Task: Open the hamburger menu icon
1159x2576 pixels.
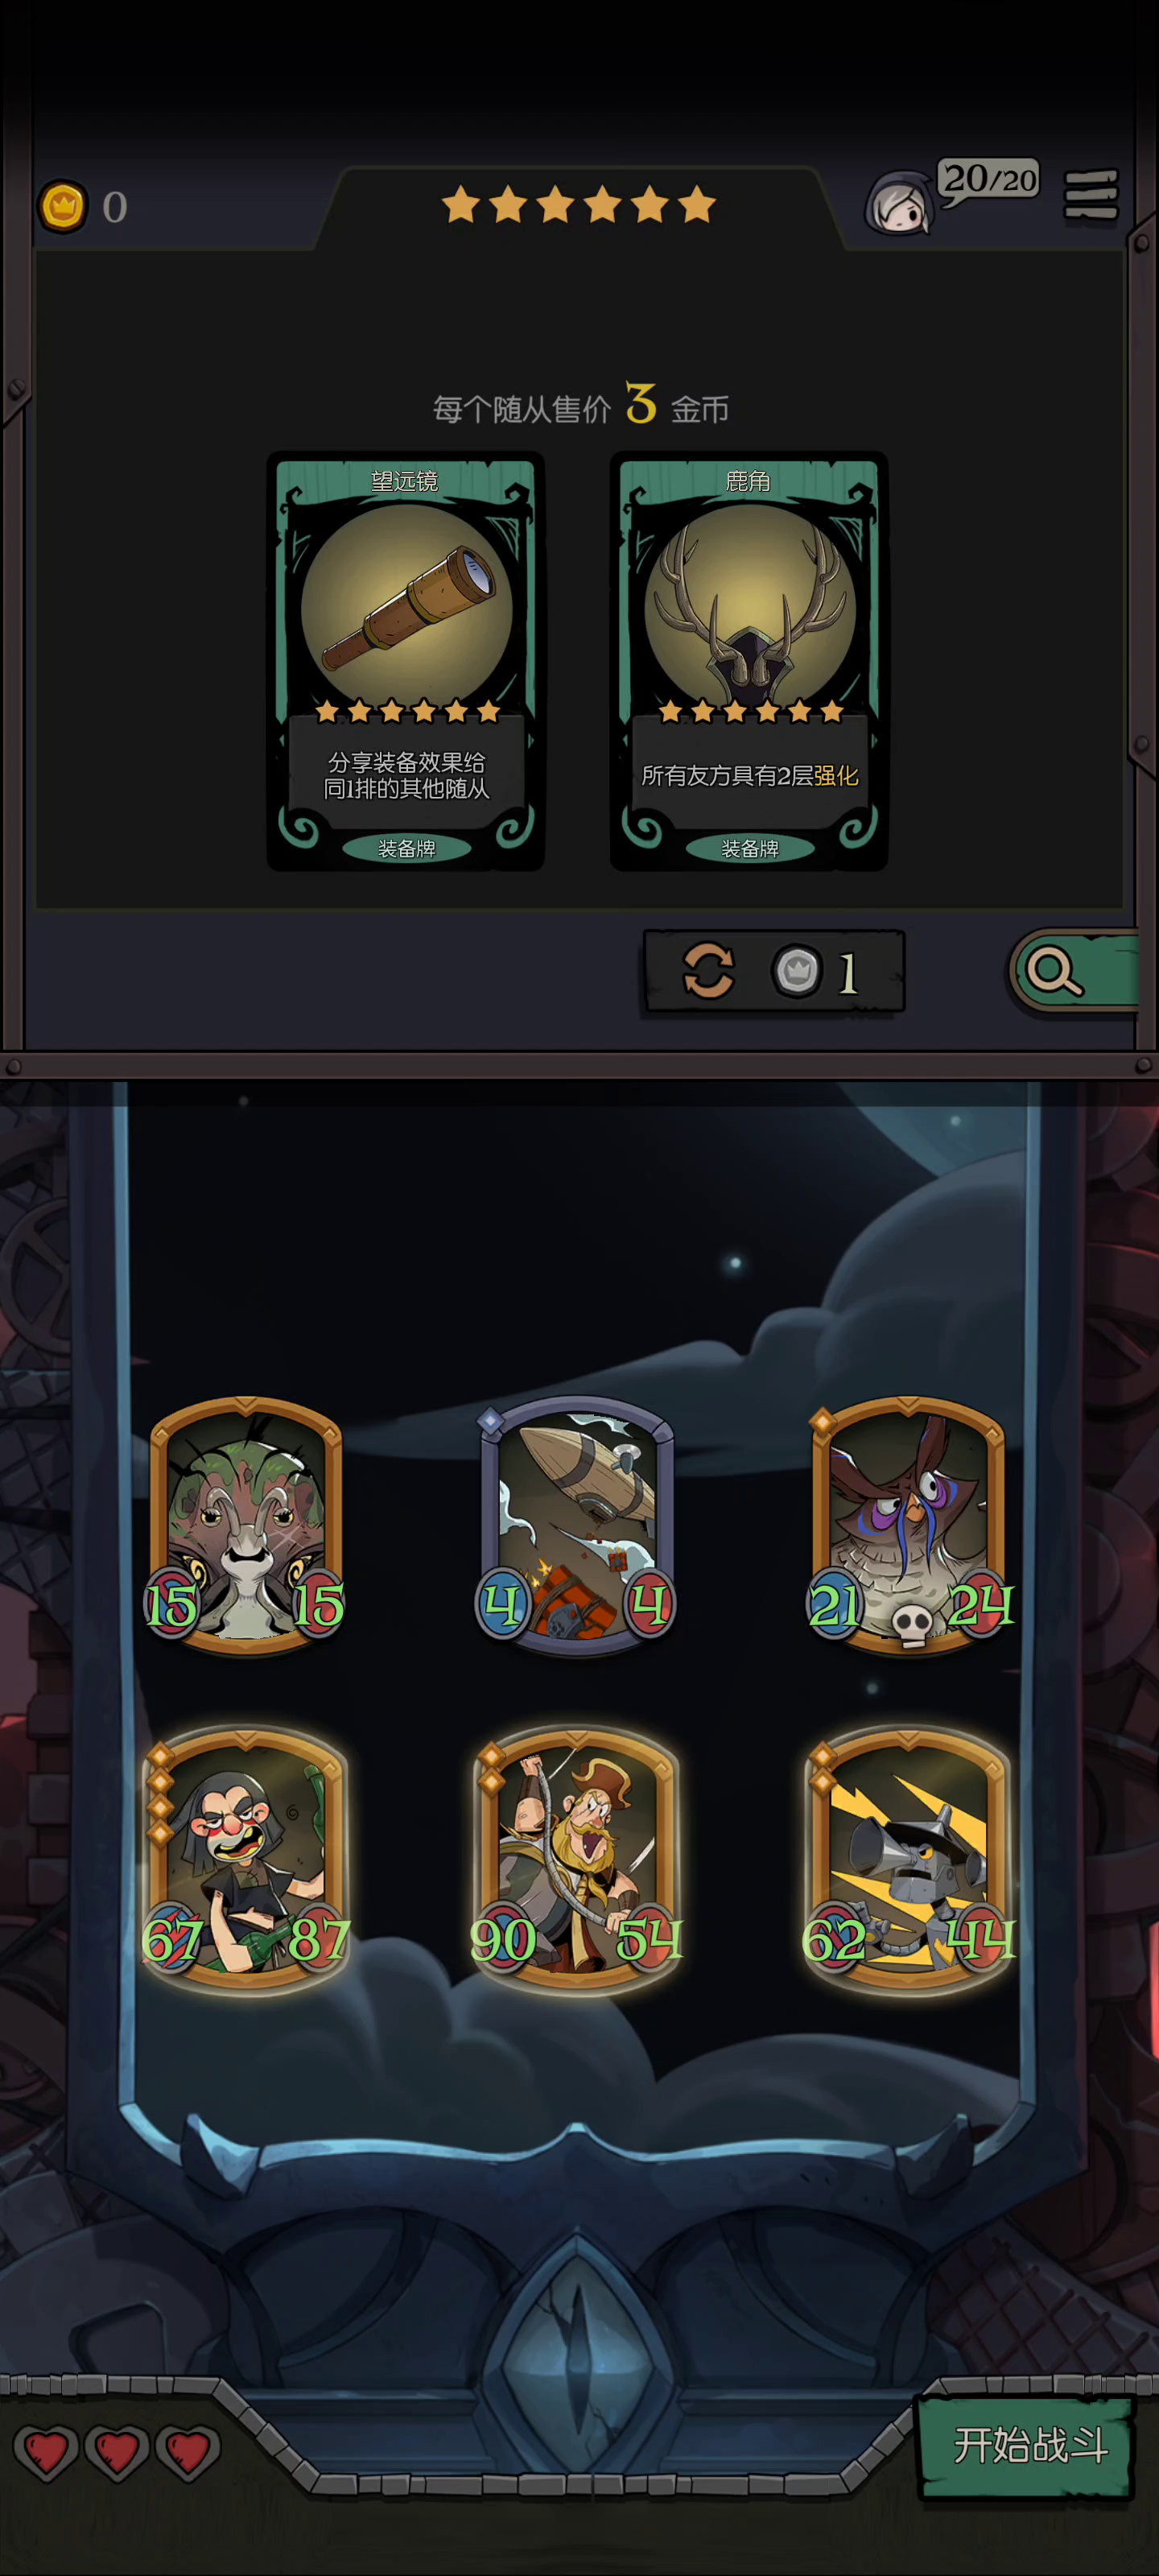Action: 1091,195
